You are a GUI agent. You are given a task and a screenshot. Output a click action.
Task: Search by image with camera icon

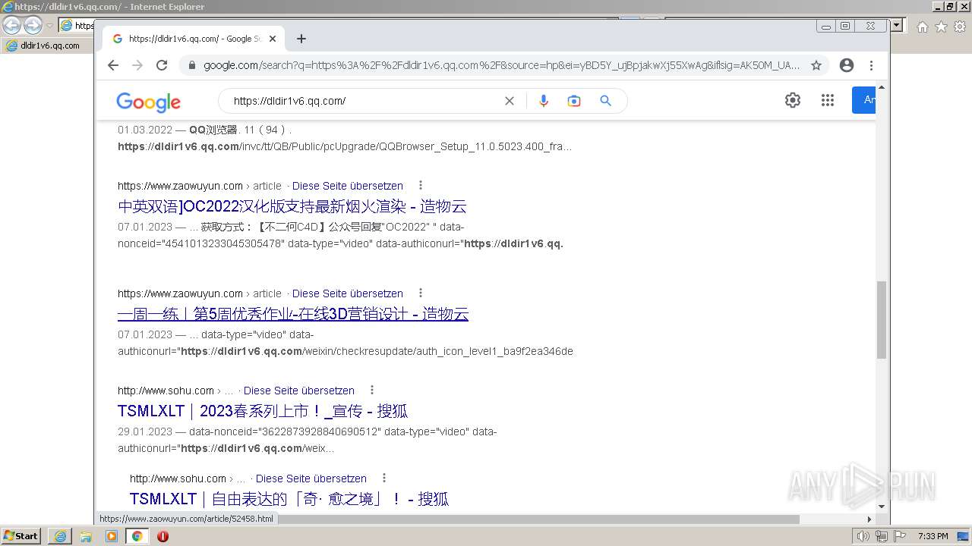tap(574, 101)
